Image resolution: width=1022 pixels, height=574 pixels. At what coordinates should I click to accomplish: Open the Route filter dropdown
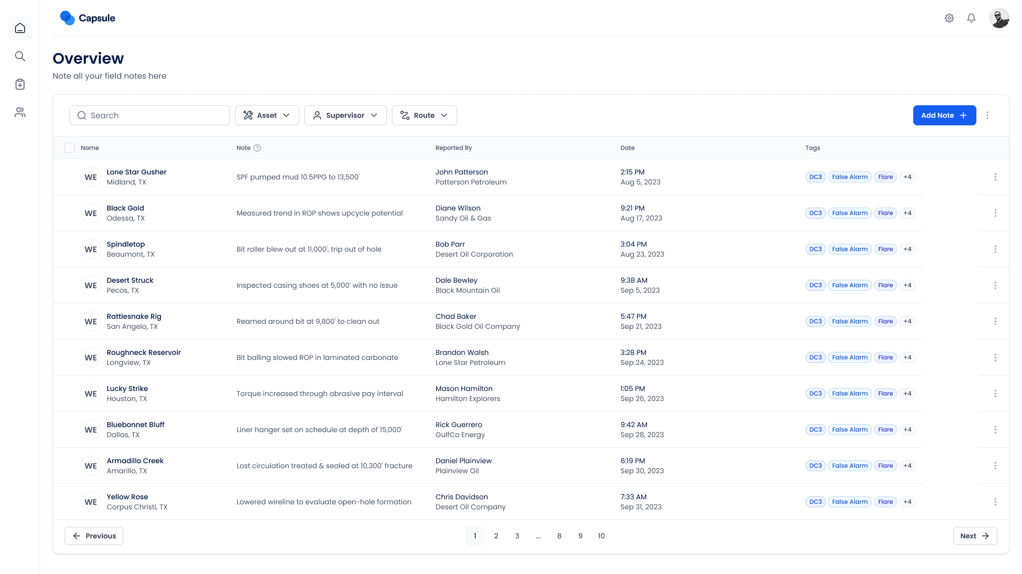click(x=424, y=115)
